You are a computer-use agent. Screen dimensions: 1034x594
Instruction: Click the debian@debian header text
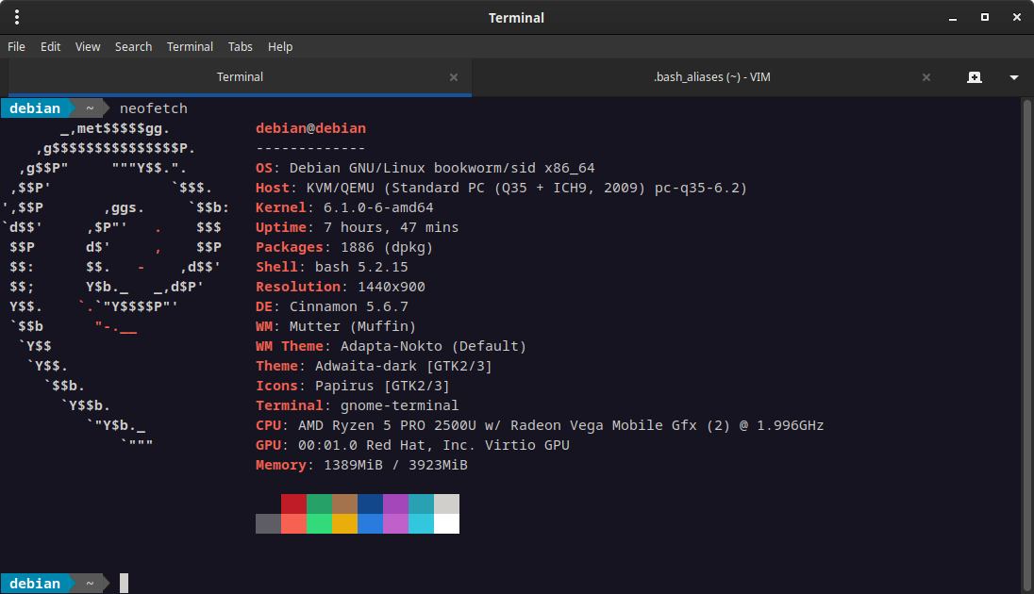point(310,128)
